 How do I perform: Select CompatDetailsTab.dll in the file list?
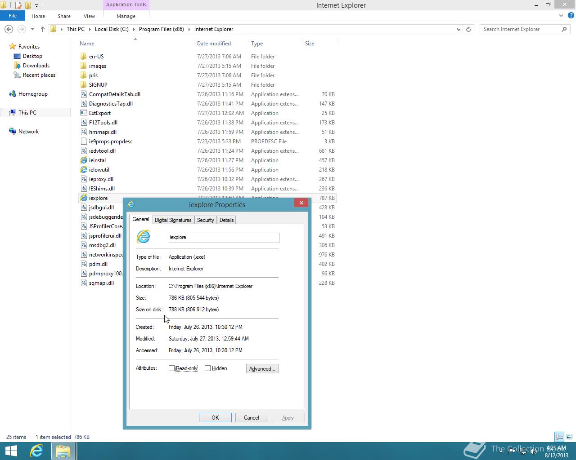115,94
